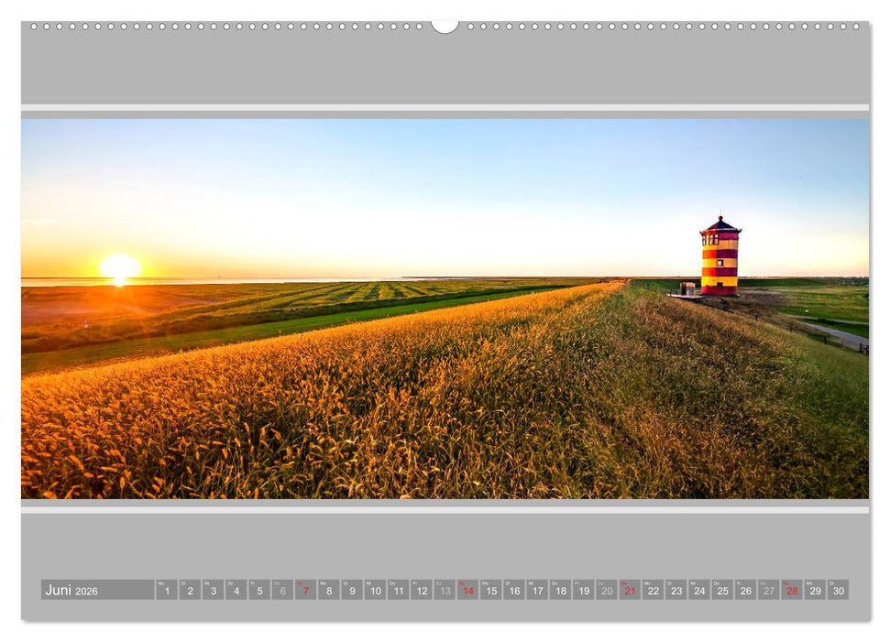
Task: Click date 18 in the calendar row
Action: pos(560,591)
